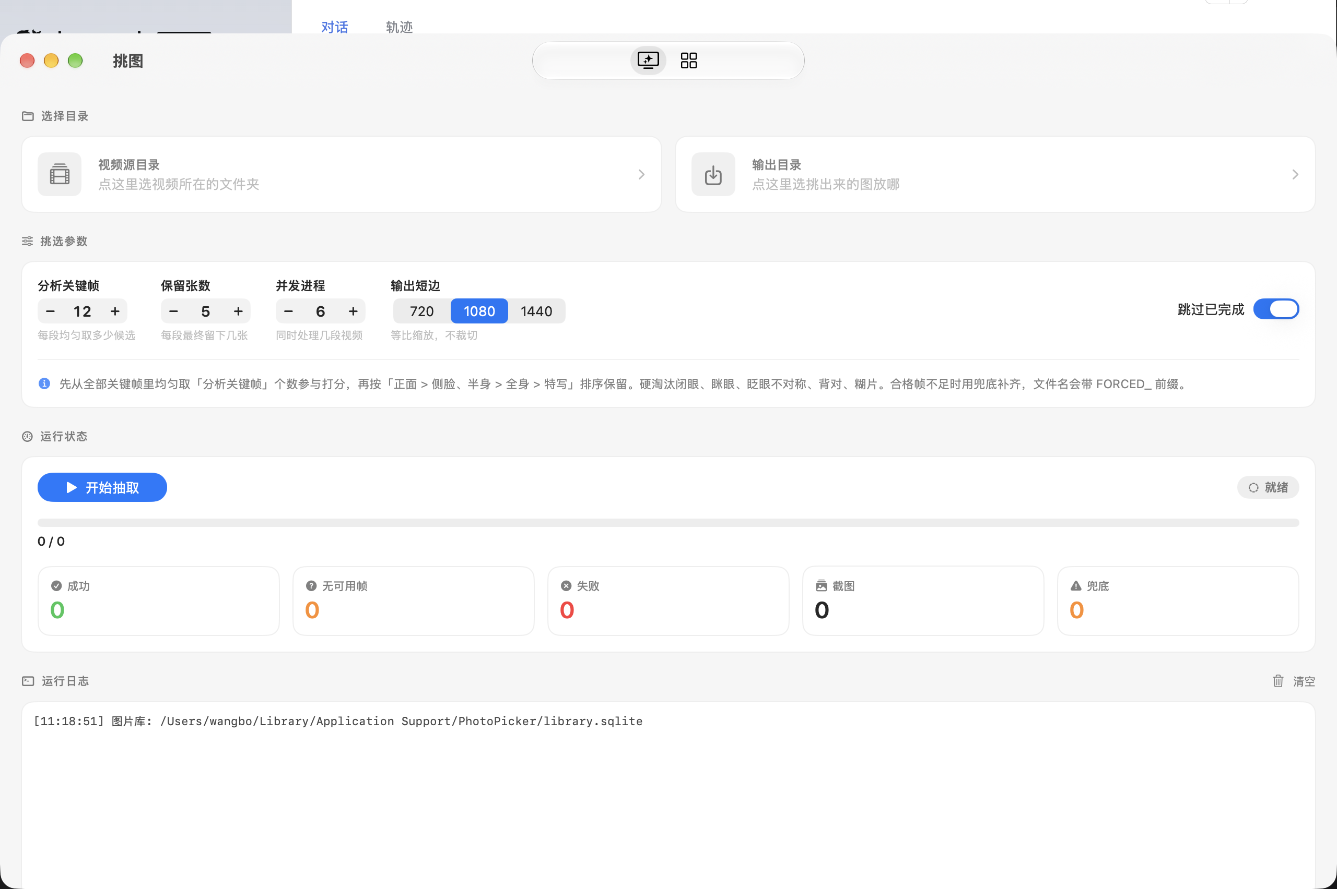
Task: Click the extraction progress bar
Action: click(x=668, y=522)
